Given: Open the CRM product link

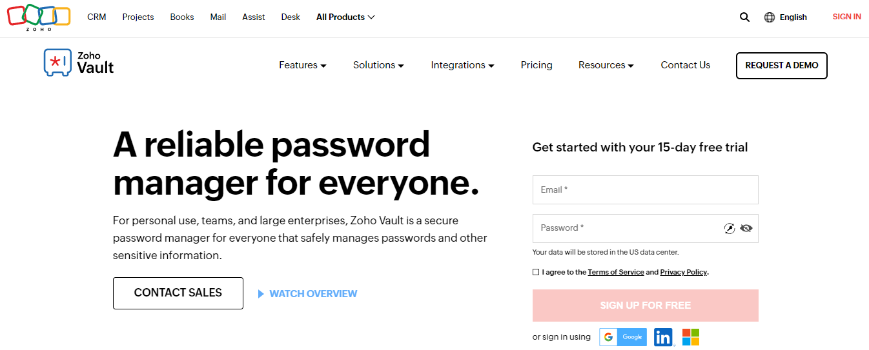Looking at the screenshot, I should click(x=97, y=17).
